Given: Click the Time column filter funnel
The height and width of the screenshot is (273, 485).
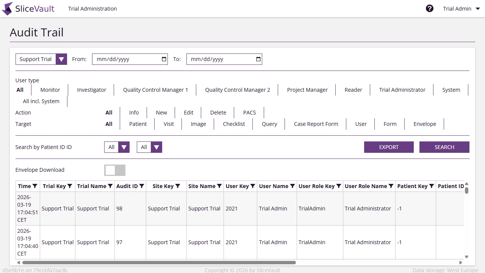Looking at the screenshot, I should pos(34,186).
